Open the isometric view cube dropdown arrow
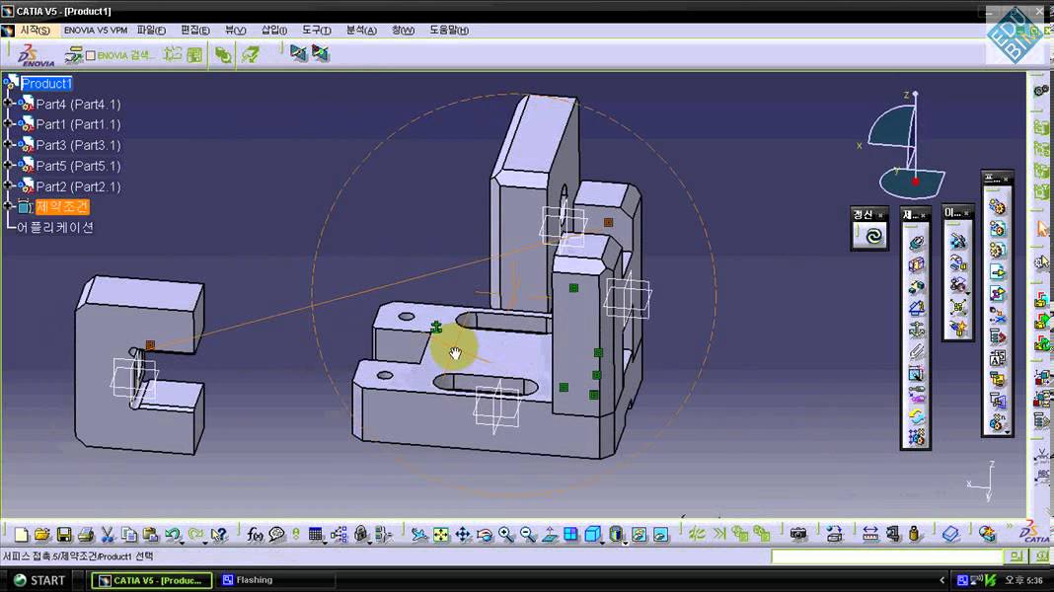This screenshot has height=592, width=1054. pos(602,541)
